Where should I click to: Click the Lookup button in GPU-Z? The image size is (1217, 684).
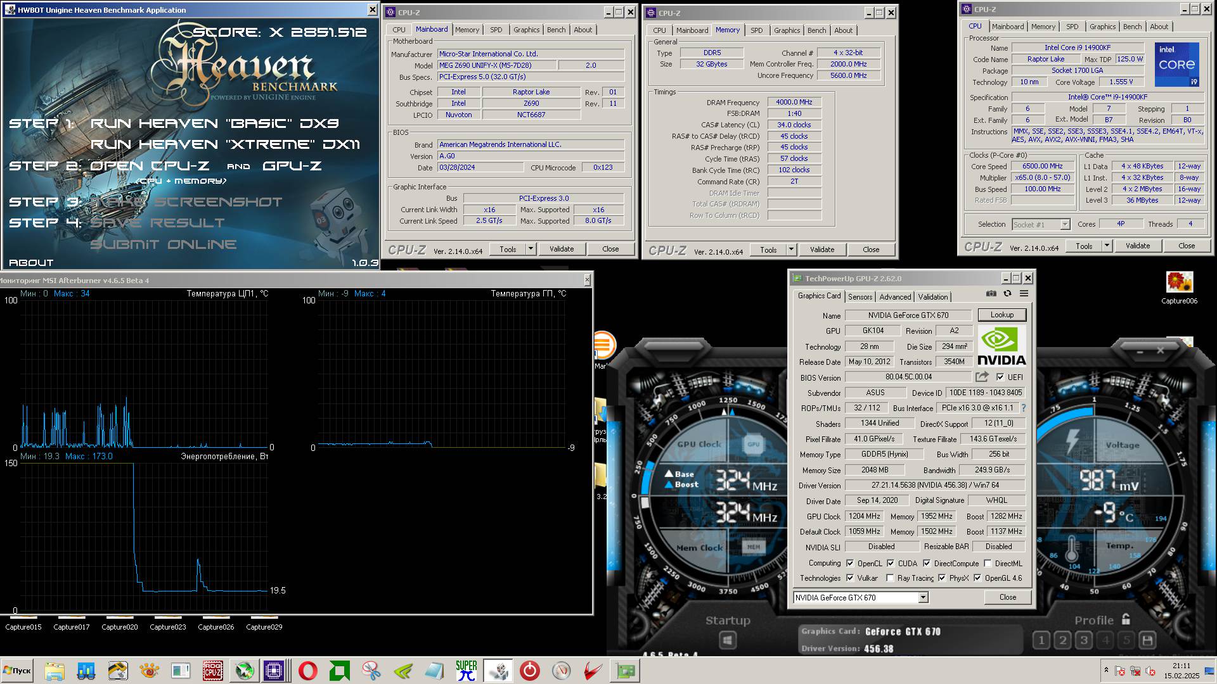[x=1002, y=315]
